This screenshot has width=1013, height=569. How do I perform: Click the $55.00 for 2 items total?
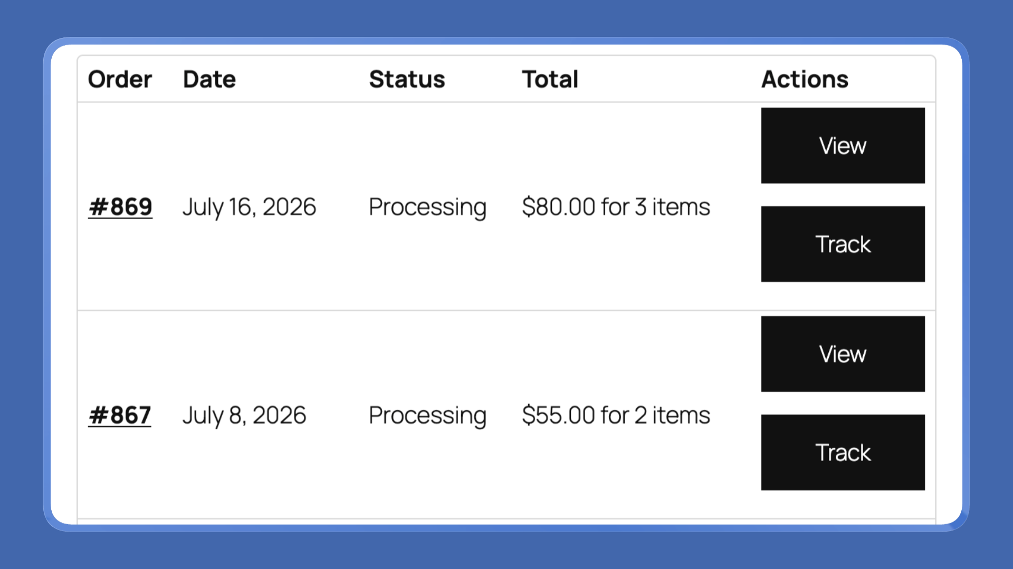[616, 415]
